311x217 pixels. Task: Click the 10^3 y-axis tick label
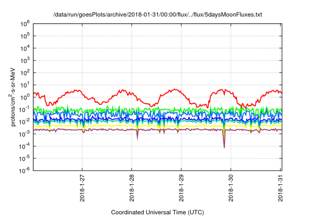point(25,61)
